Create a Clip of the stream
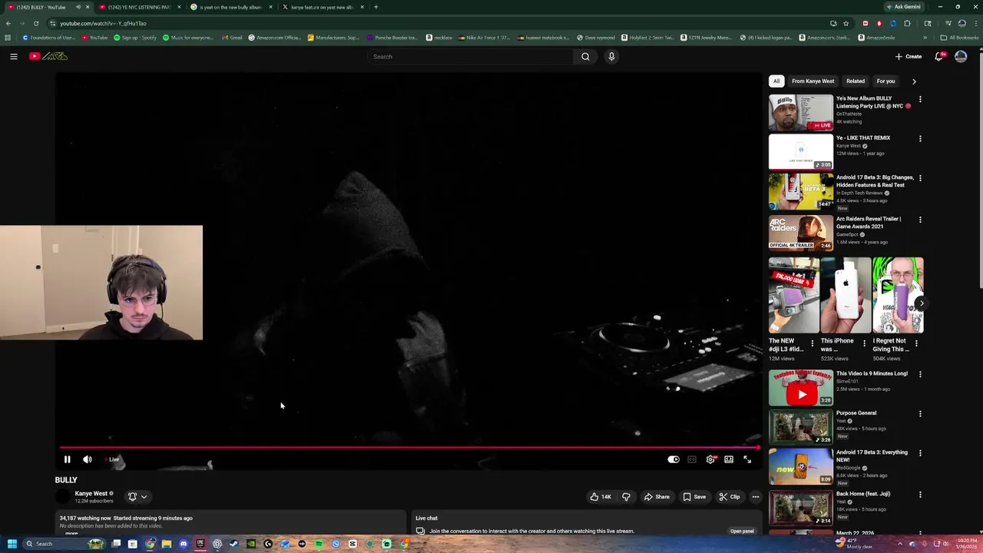This screenshot has width=983, height=553. point(730,497)
